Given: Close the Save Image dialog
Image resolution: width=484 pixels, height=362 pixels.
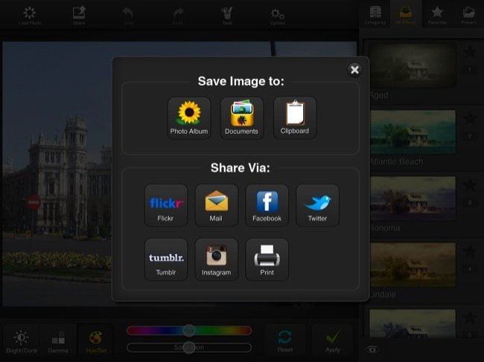Looking at the screenshot, I should pos(354,70).
